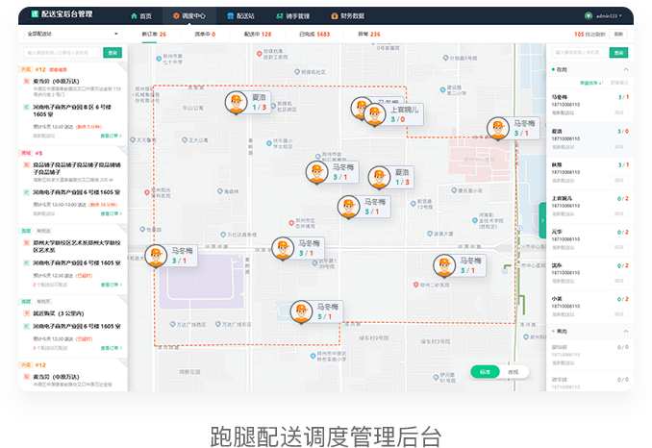The height and width of the screenshot is (448, 652).
Task: Select the 上官婉儿 3/0 rider marker on map
Action: coord(373,113)
